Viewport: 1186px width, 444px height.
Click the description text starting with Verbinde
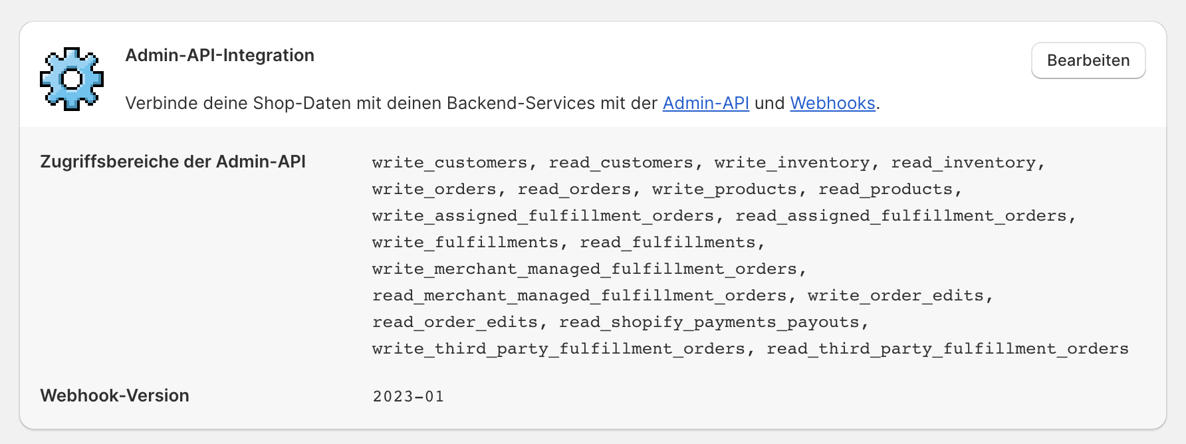(x=503, y=103)
